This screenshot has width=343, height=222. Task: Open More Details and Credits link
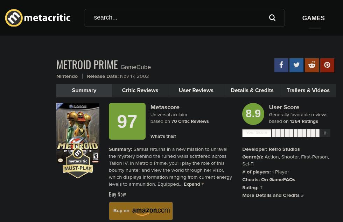click(273, 195)
